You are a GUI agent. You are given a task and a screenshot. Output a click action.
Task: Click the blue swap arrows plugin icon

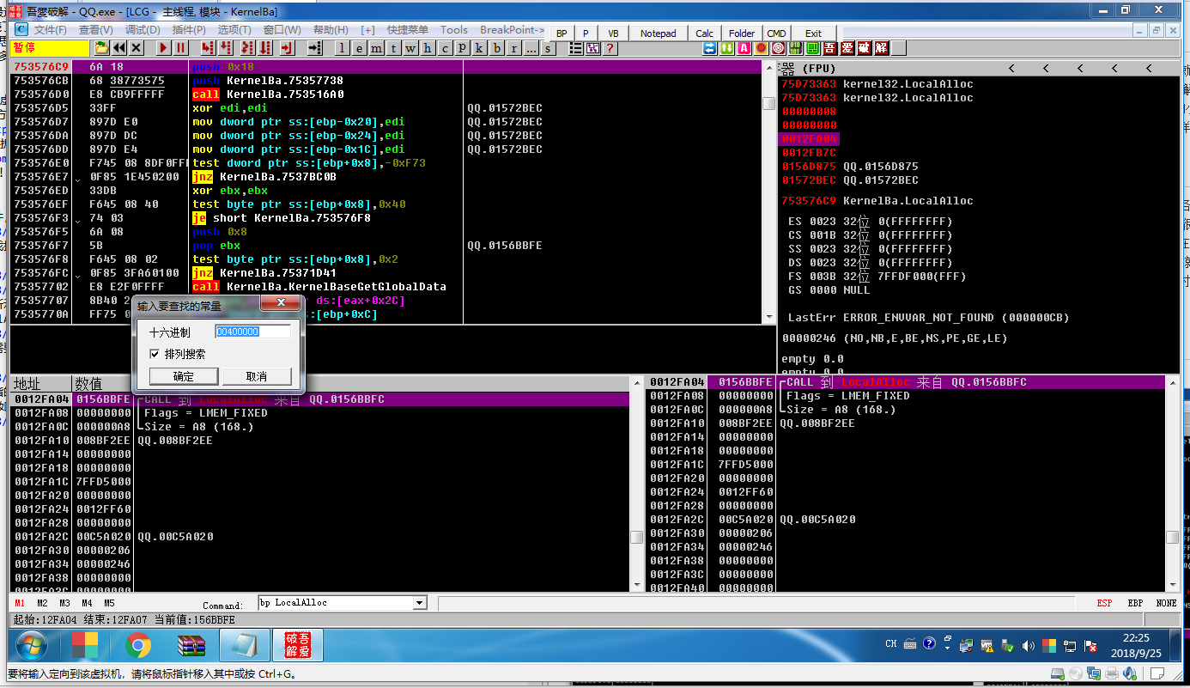pos(709,48)
